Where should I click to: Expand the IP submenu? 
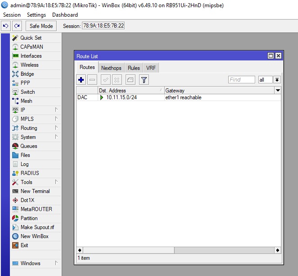[x=36, y=110]
